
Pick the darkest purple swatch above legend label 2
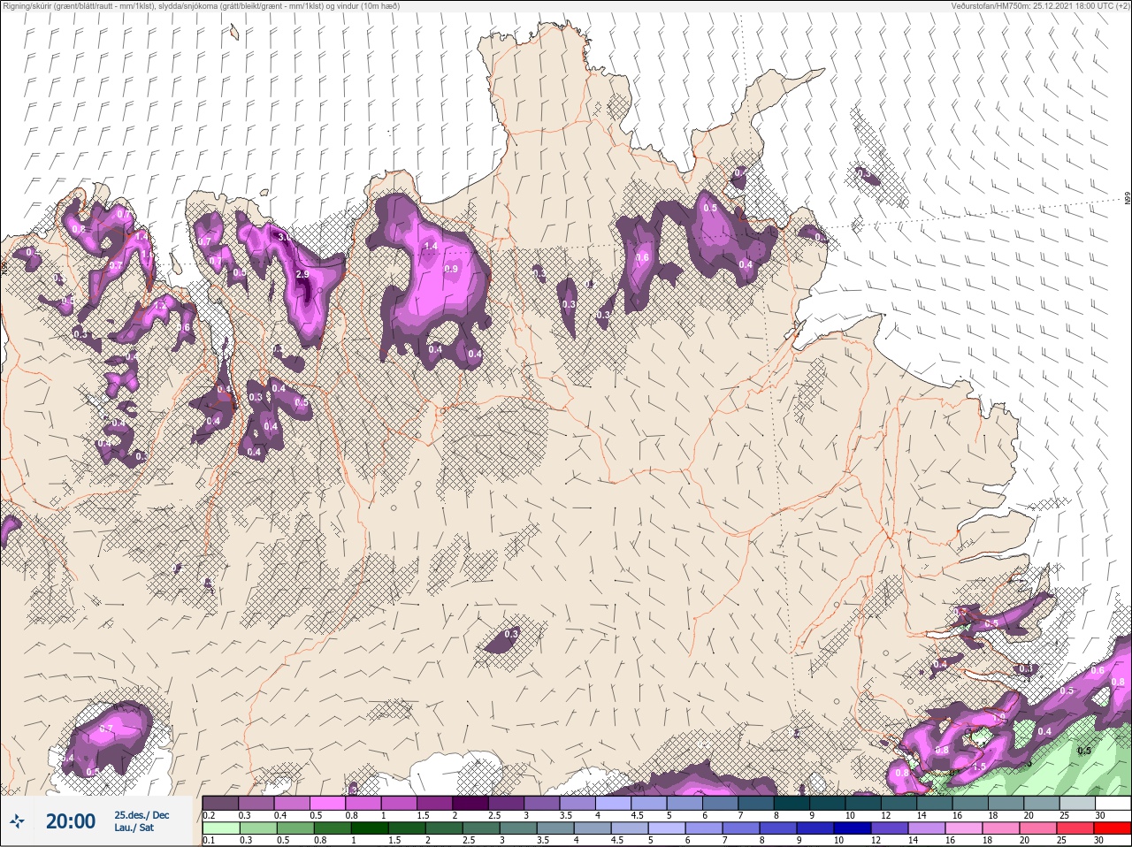[x=470, y=803]
